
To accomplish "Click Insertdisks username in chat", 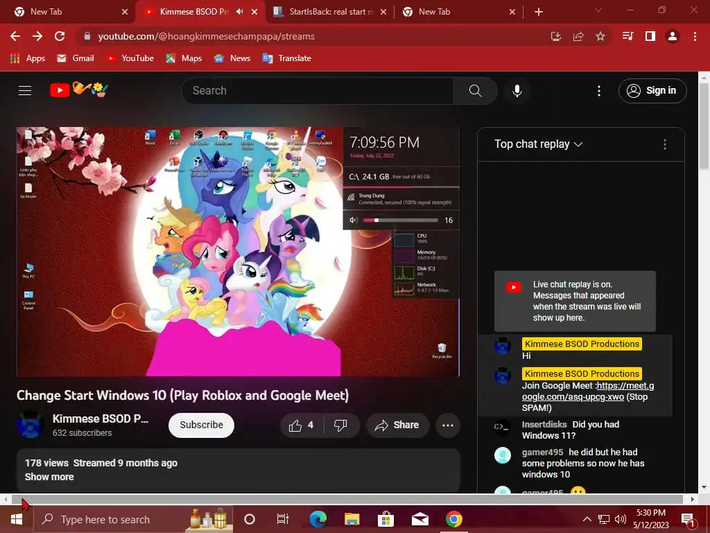I will point(544,425).
